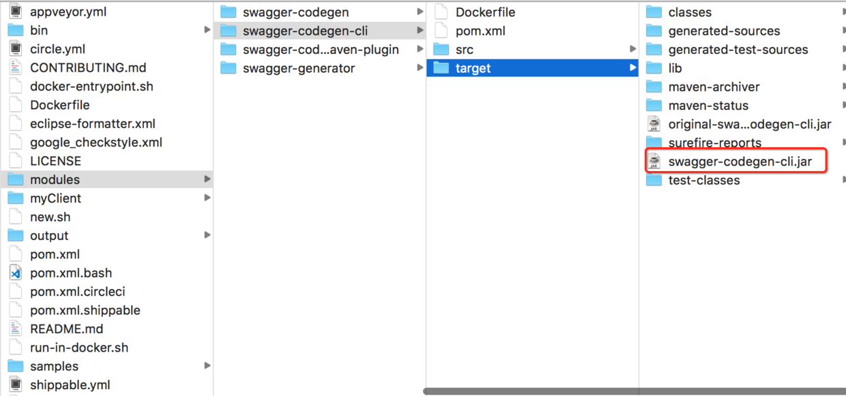Viewport: 846px width, 396px height.
Task: Select the surefire-reports folder
Action: click(714, 142)
